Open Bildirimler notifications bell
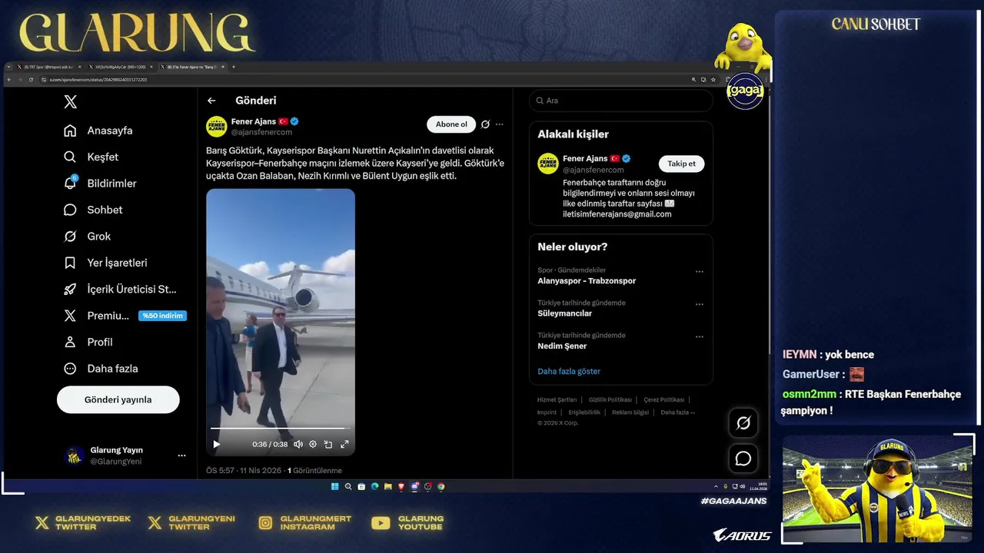984x553 pixels. (100, 183)
